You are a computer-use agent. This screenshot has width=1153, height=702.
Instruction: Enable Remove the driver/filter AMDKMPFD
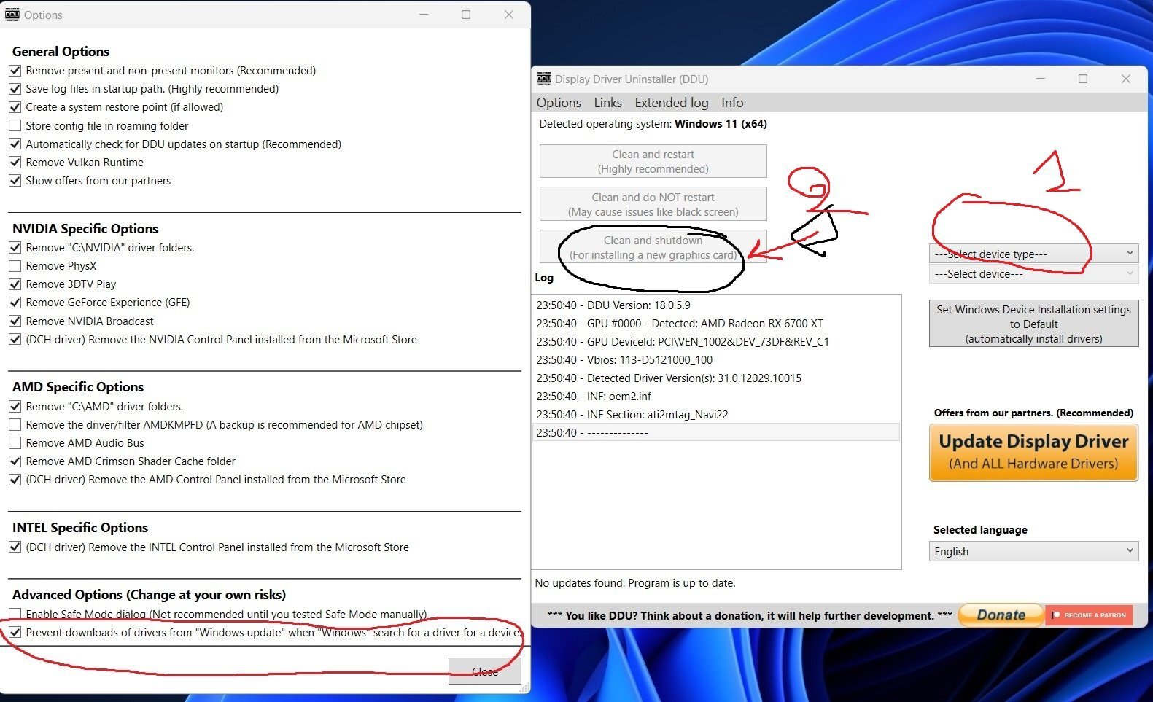coord(15,425)
